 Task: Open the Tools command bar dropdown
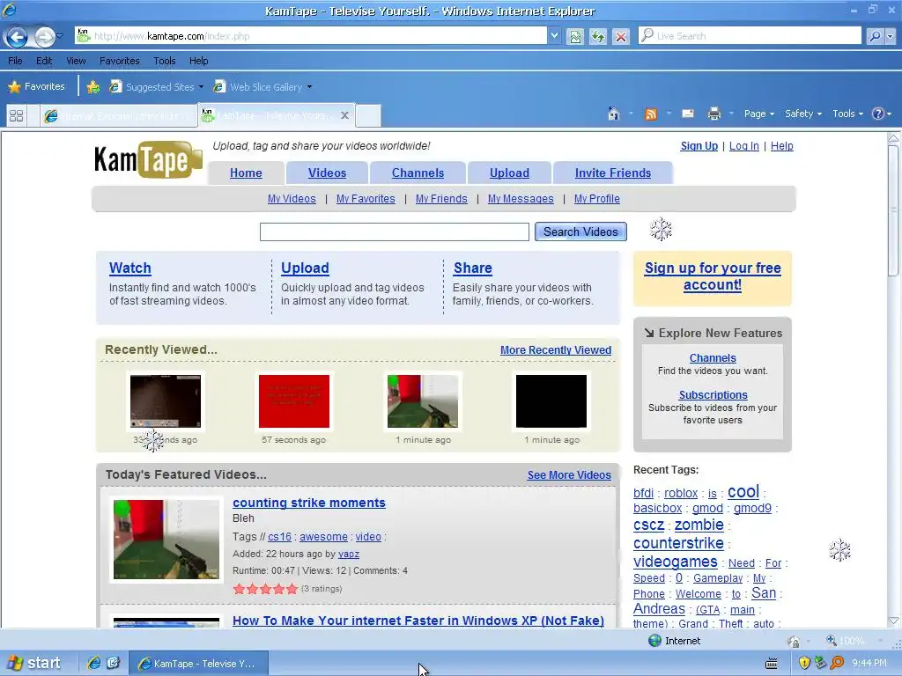pyautogui.click(x=847, y=114)
